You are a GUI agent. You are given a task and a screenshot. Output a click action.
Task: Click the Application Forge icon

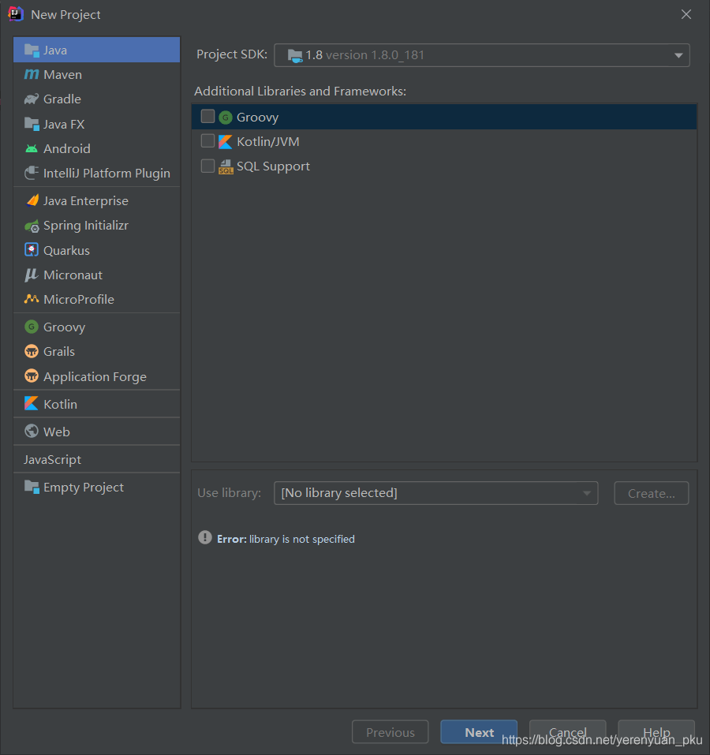point(32,376)
